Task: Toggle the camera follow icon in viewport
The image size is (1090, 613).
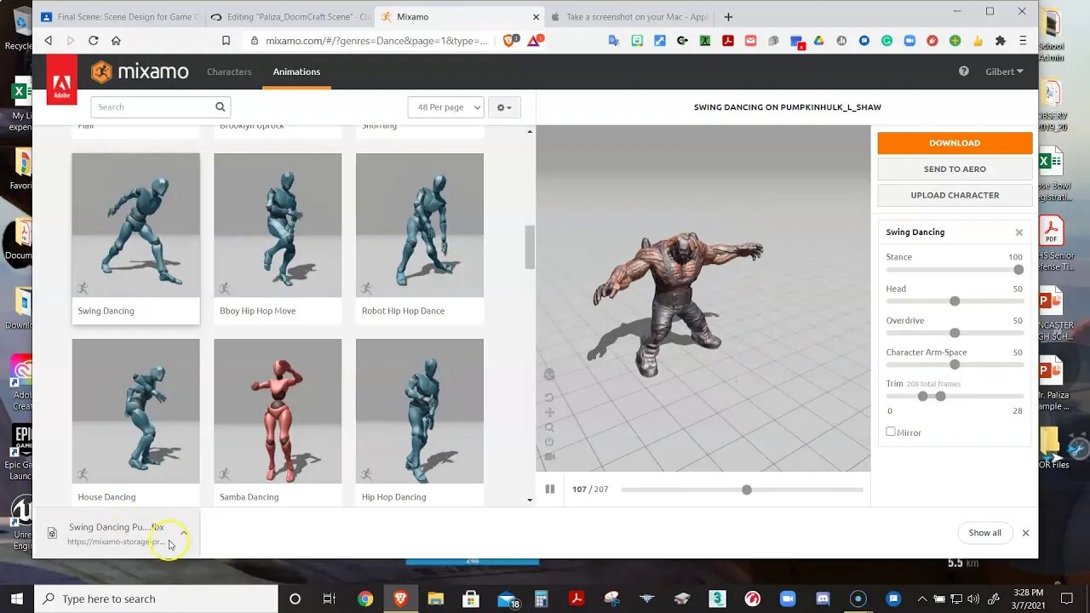Action: coord(549,456)
